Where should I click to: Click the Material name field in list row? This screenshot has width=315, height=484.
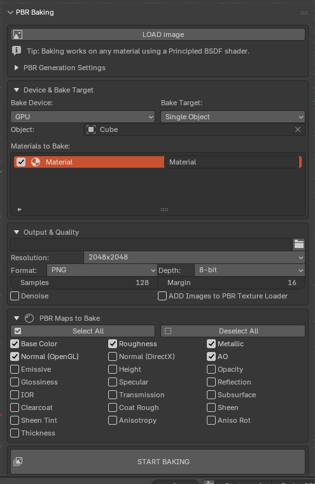pos(232,162)
